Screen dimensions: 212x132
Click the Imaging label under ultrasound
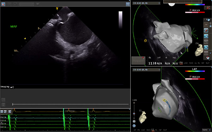pyautogui.click(x=5, y=87)
